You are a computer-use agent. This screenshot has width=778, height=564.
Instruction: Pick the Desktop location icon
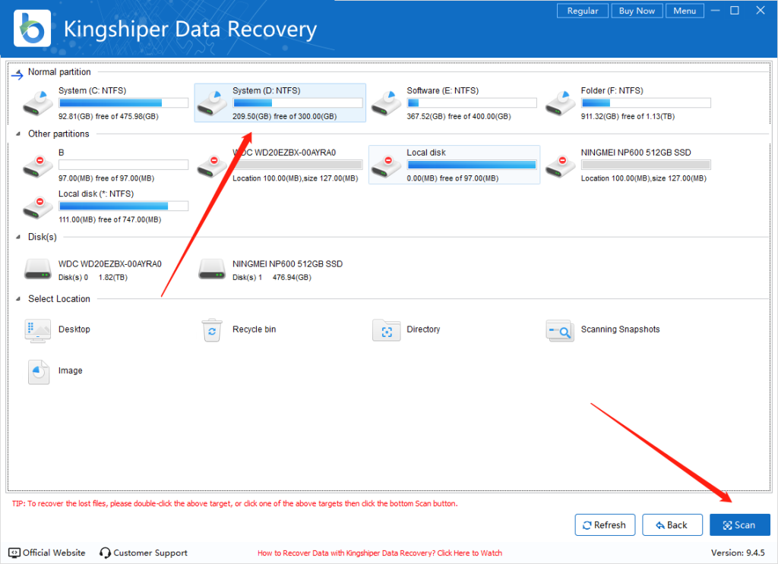click(x=38, y=330)
